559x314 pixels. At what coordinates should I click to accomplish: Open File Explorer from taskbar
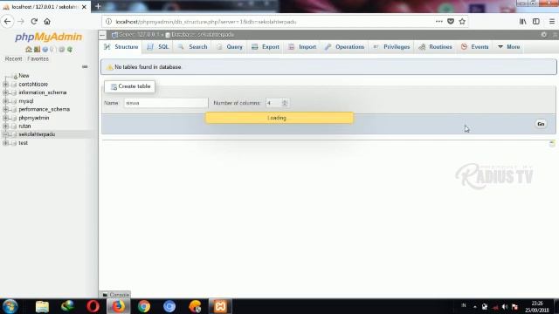(42, 306)
